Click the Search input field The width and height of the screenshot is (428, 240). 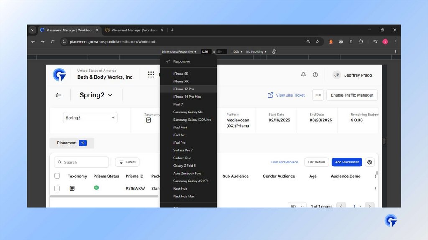(82, 162)
